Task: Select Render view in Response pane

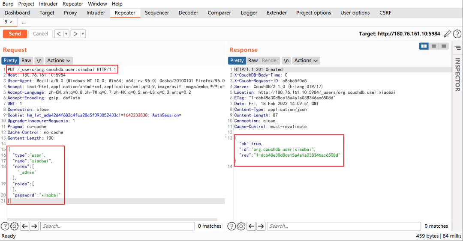Action: tap(270, 60)
